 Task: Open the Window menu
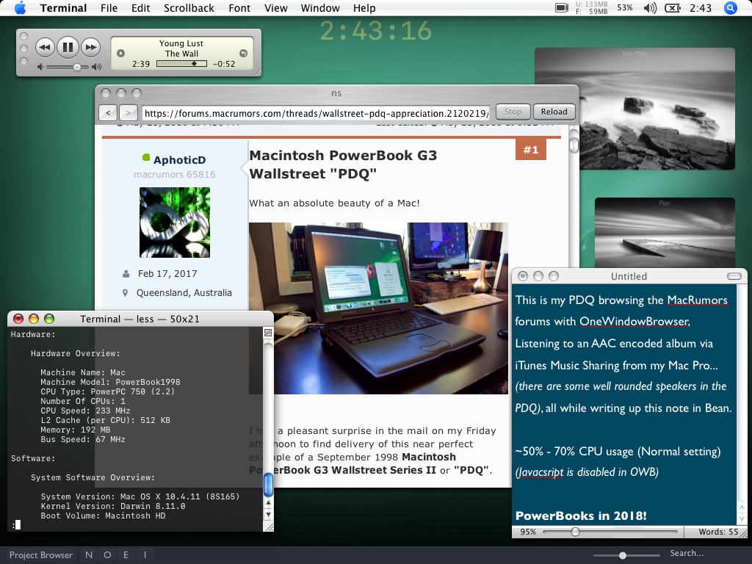click(x=320, y=8)
